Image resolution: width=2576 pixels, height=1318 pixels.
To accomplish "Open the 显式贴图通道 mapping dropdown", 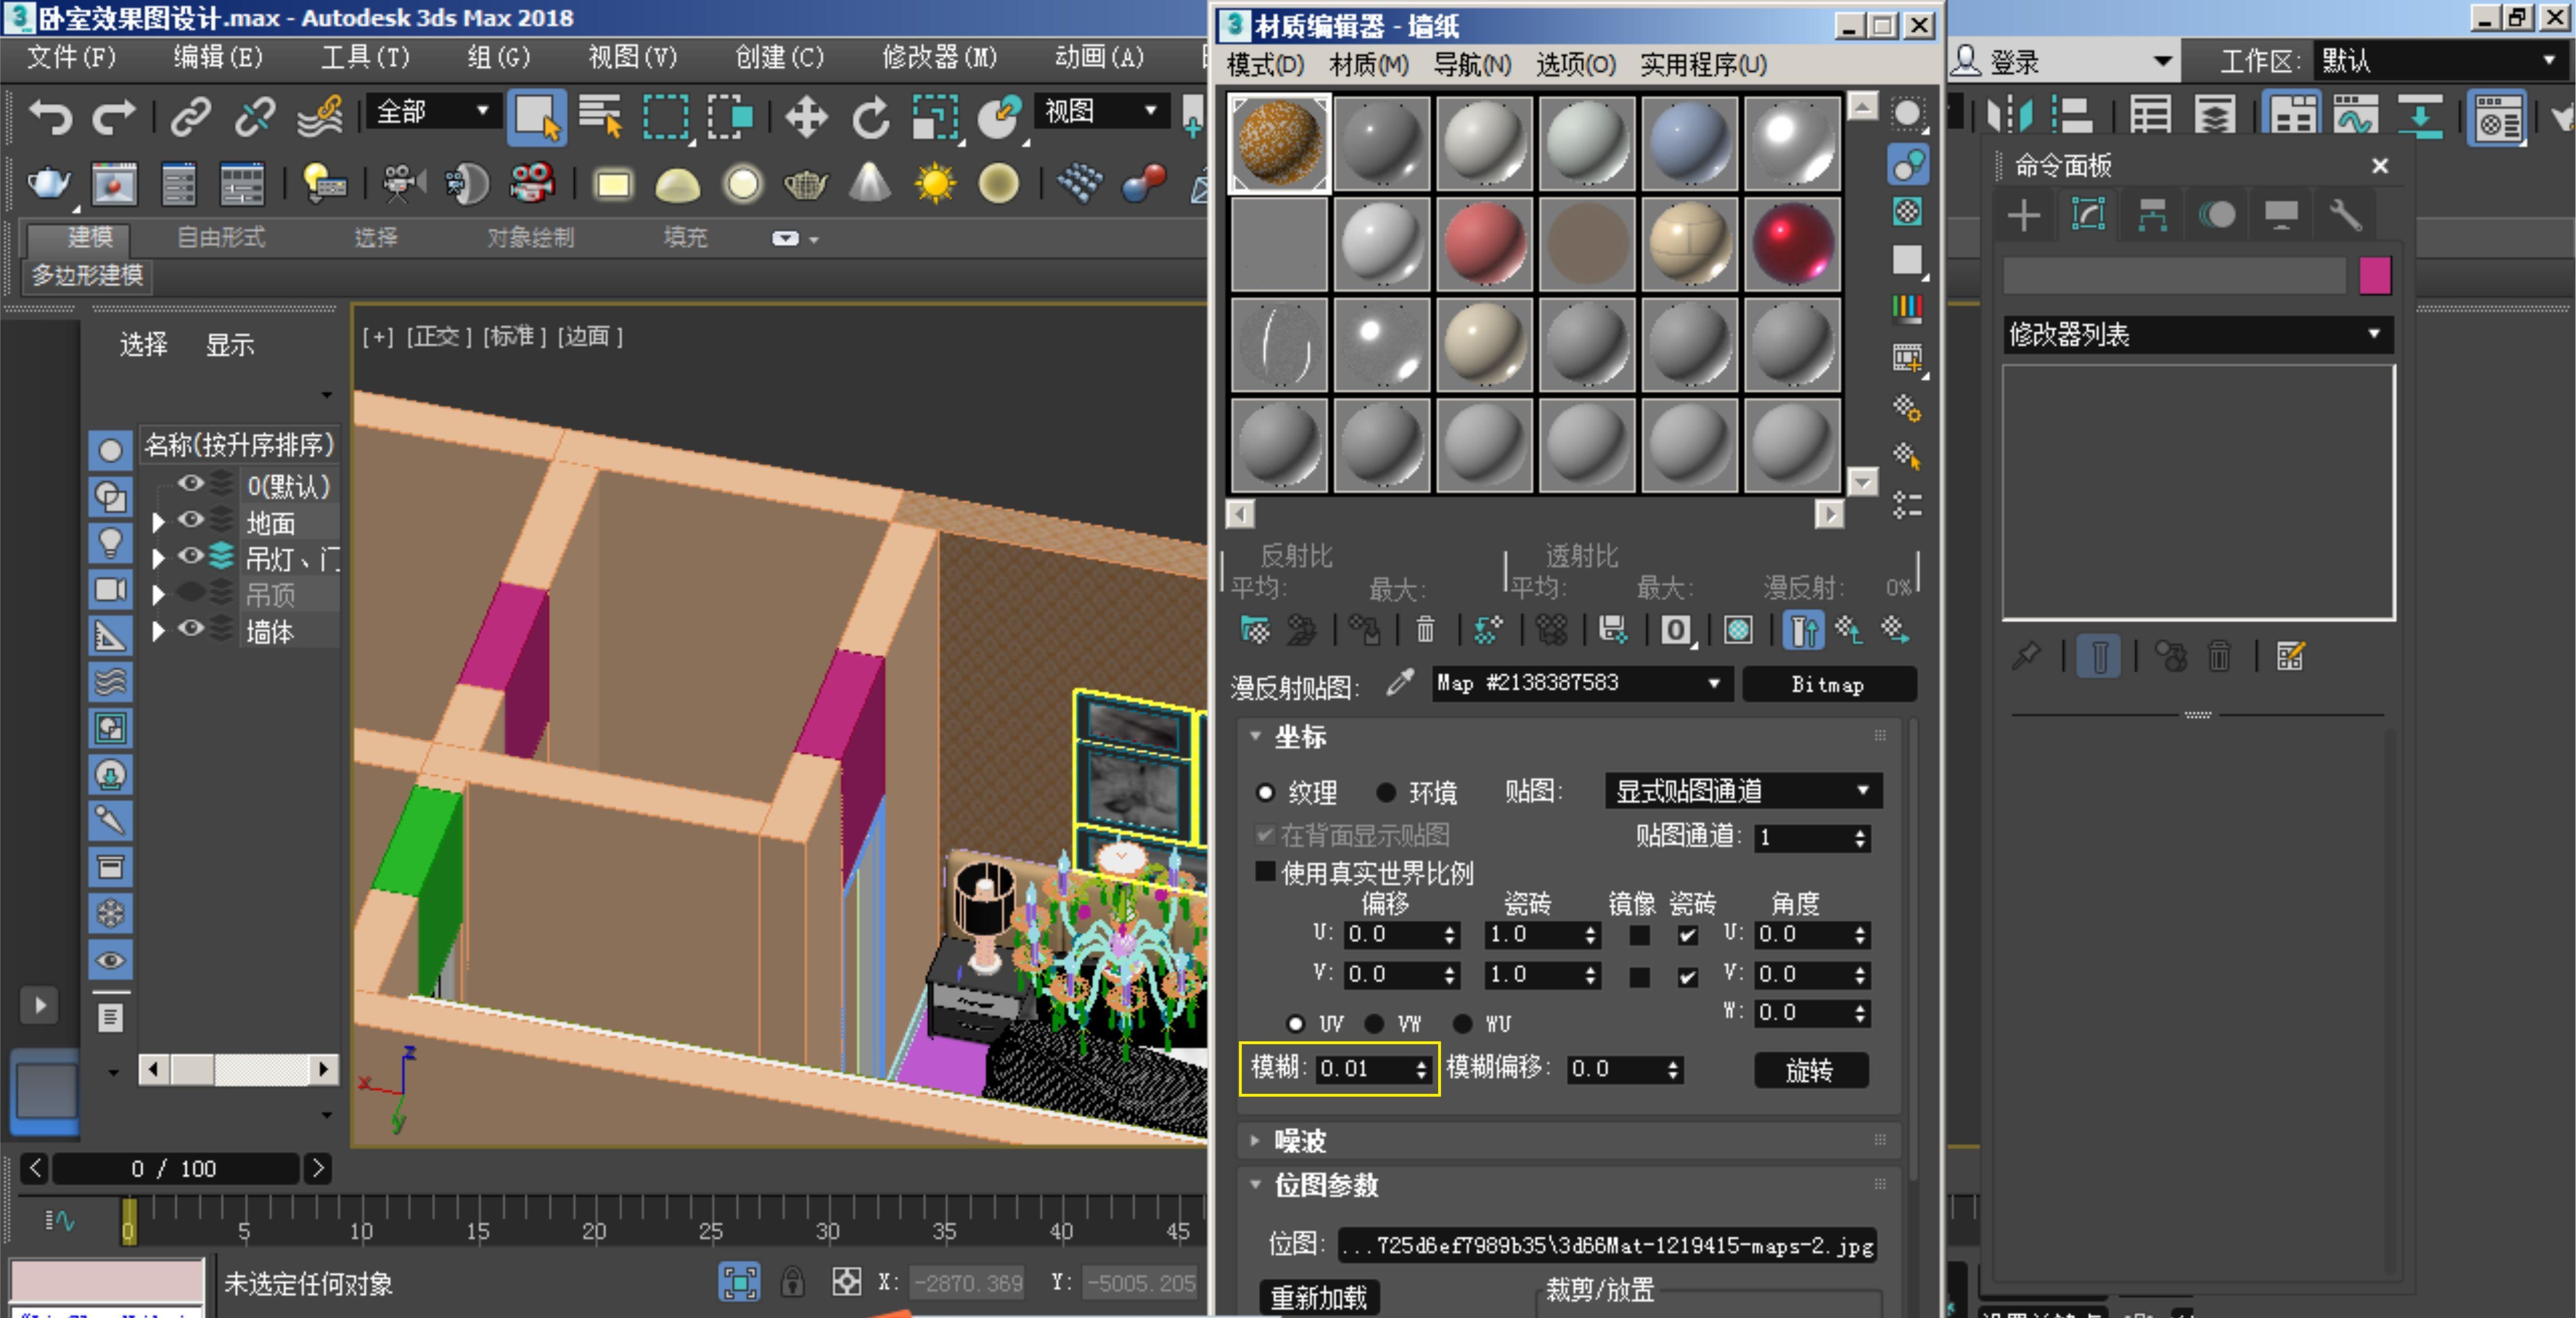I will click(1743, 791).
